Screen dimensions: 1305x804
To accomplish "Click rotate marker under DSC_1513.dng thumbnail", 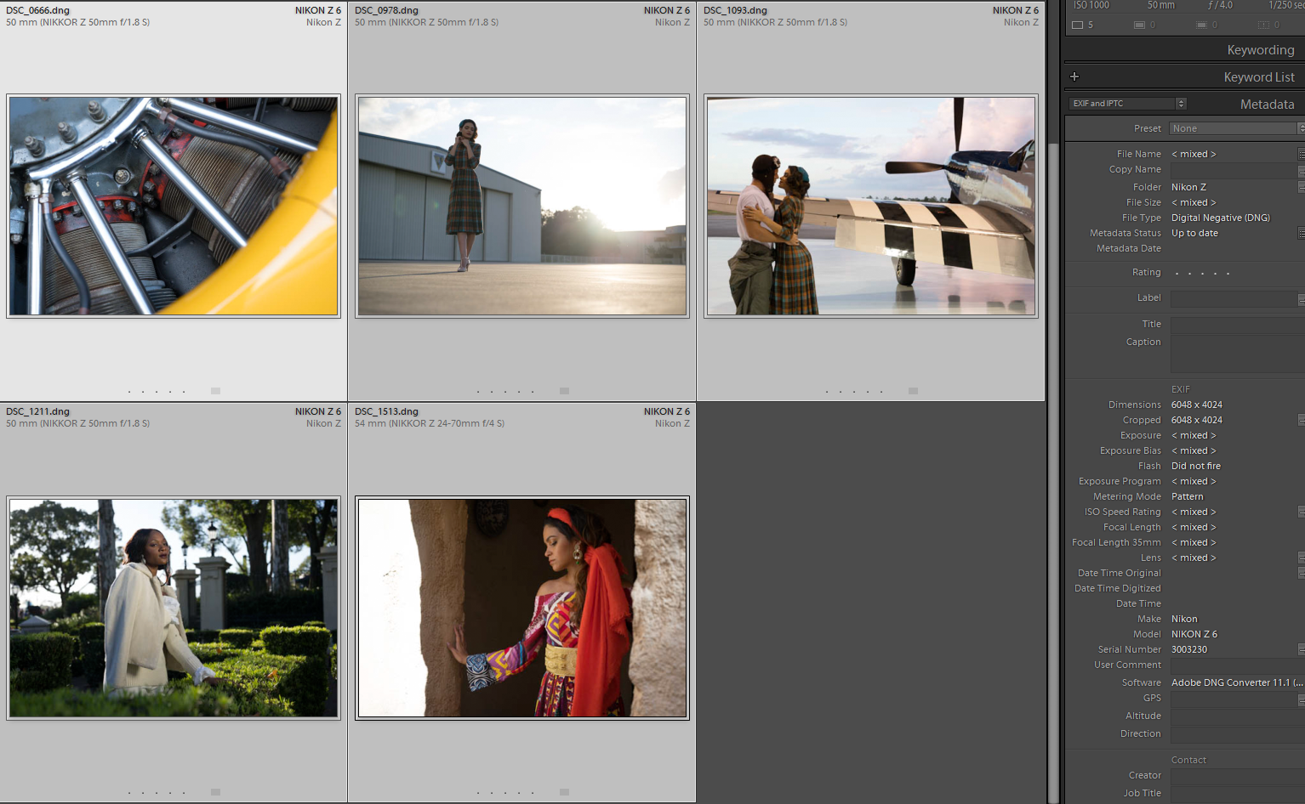I will click(564, 792).
